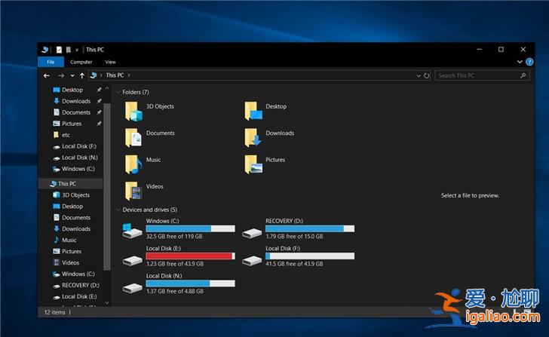Switch to the View ribbon tab
Image resolution: width=549 pixels, height=337 pixels.
click(x=110, y=62)
